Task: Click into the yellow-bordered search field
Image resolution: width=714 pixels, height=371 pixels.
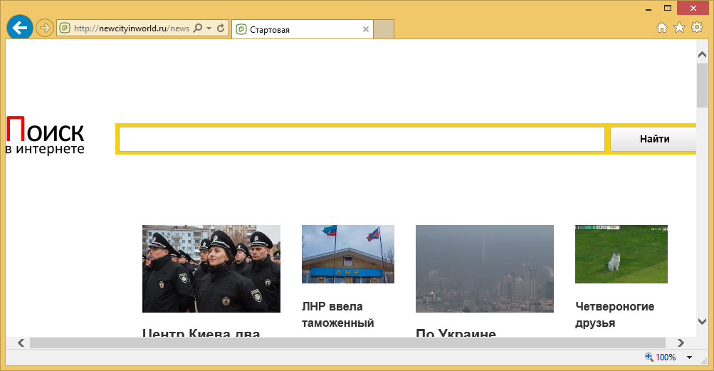Action: tap(362, 139)
